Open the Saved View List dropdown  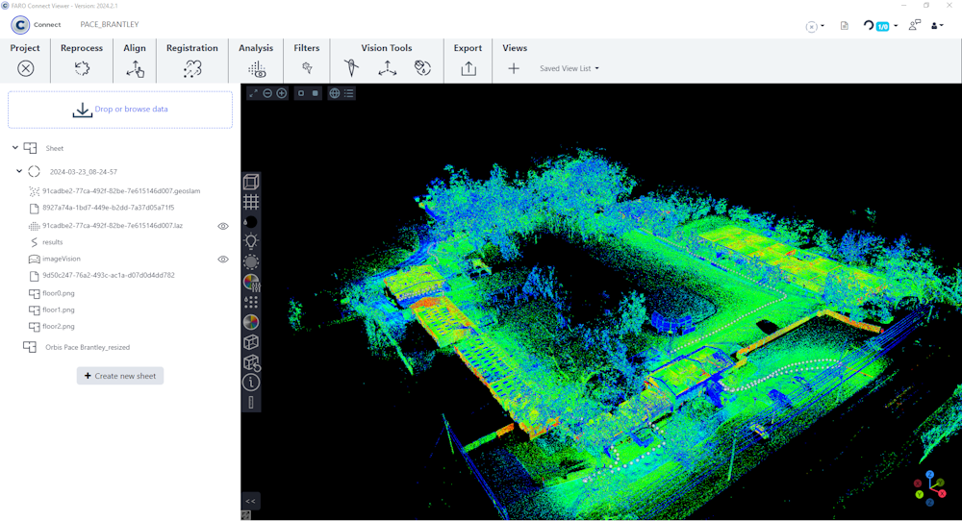(570, 68)
